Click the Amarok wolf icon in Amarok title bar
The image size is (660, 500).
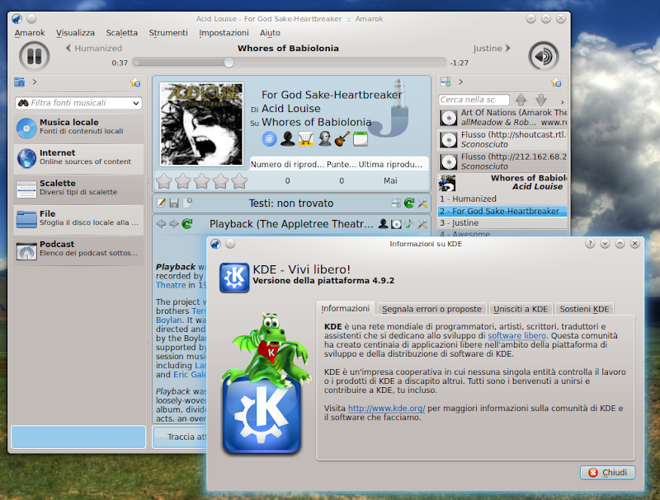tap(16, 19)
